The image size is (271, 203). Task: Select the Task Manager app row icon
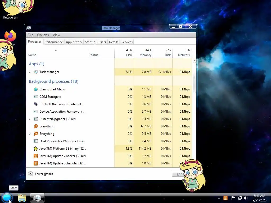36,72
